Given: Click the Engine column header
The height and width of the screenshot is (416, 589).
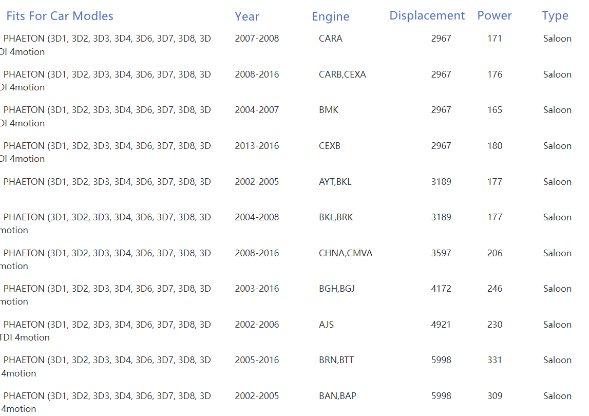Looking at the screenshot, I should tap(331, 17).
